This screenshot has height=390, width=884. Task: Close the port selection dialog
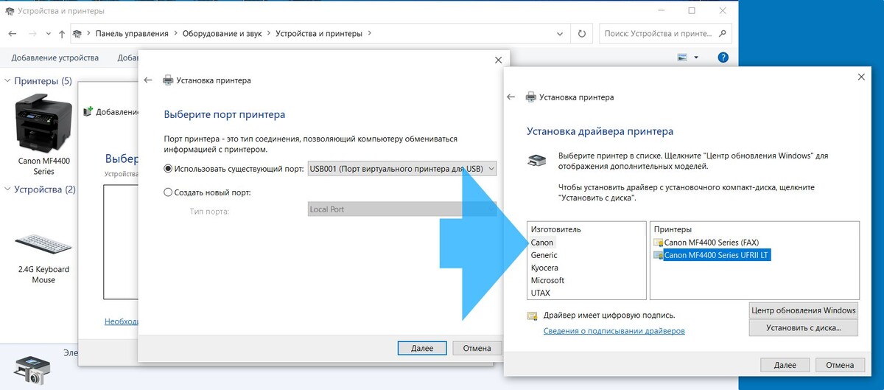point(498,60)
